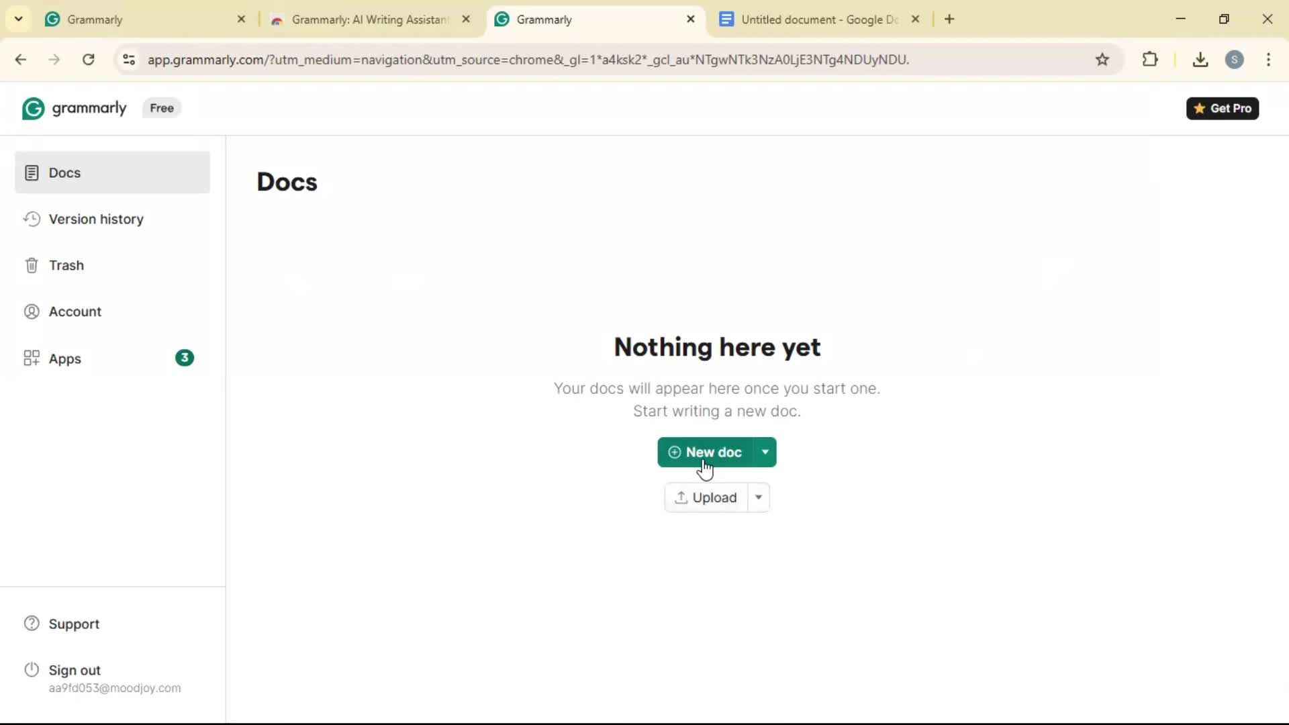Bookmark this page with star icon
Viewport: 1289px width, 725px height.
click(x=1102, y=60)
